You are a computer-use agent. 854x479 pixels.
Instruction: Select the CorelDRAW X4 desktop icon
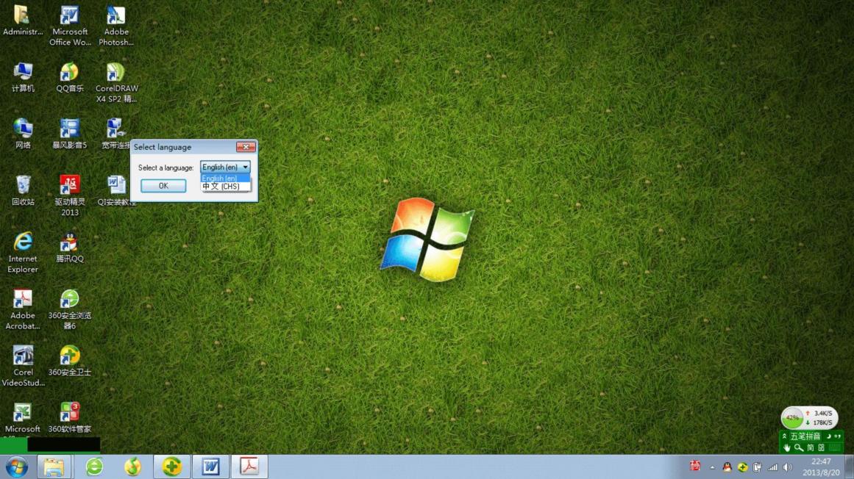[x=116, y=82]
